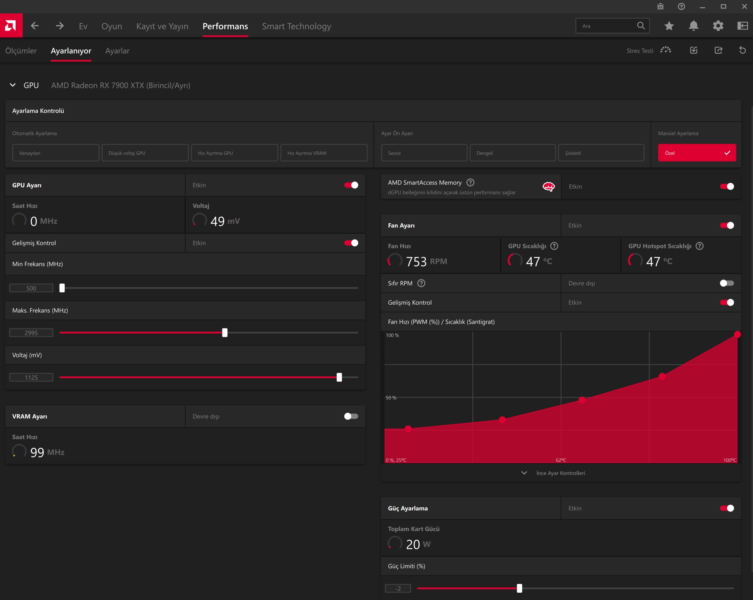Open Smart Technology tab
753x600 pixels.
tap(297, 26)
